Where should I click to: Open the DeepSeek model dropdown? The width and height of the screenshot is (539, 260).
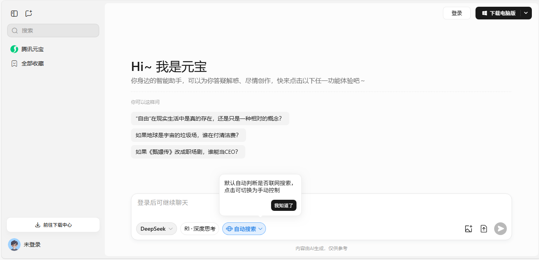click(156, 229)
